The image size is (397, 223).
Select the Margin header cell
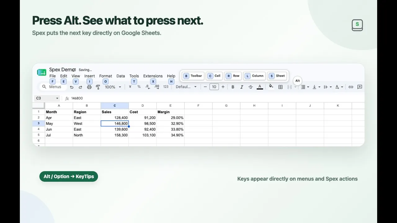point(171,112)
